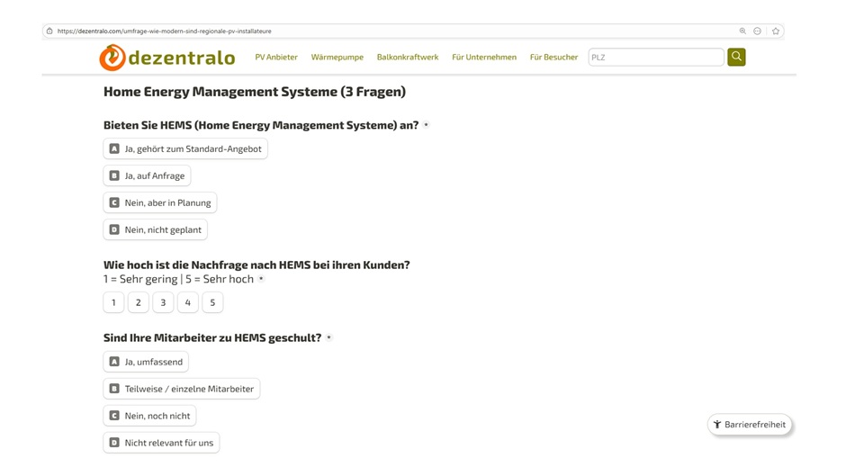Click heading 'Home Energy Management Systeme (3 Fragen)'
The image size is (846, 476).
[x=255, y=92]
